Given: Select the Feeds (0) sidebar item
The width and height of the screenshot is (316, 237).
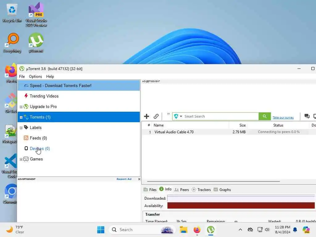Looking at the screenshot, I should pos(79,138).
